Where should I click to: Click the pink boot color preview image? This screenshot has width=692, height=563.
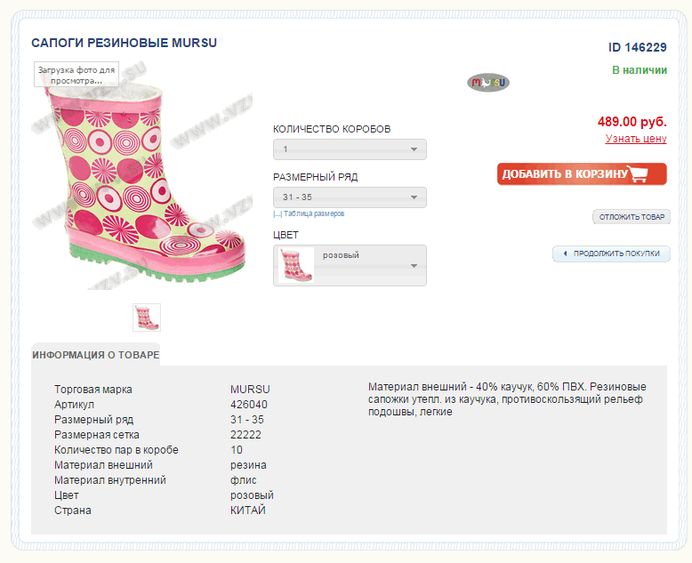[296, 265]
